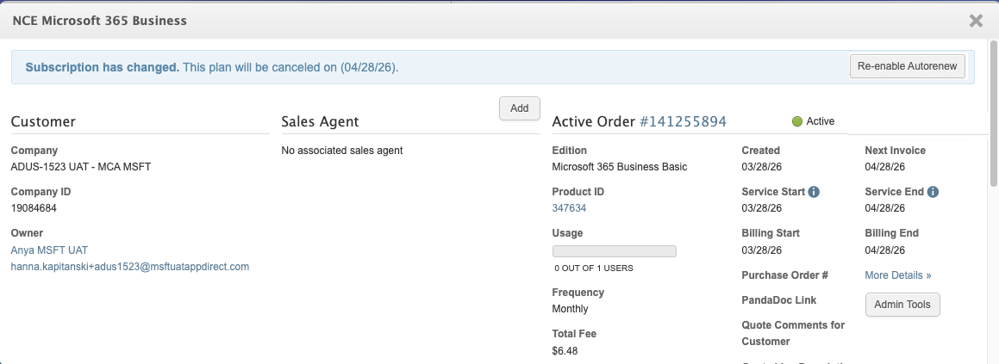Click the hanna.kapitanski owner email link

tap(130, 267)
